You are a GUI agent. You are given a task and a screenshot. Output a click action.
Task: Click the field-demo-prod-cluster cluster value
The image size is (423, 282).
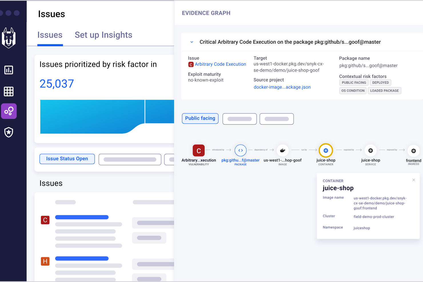374,217
